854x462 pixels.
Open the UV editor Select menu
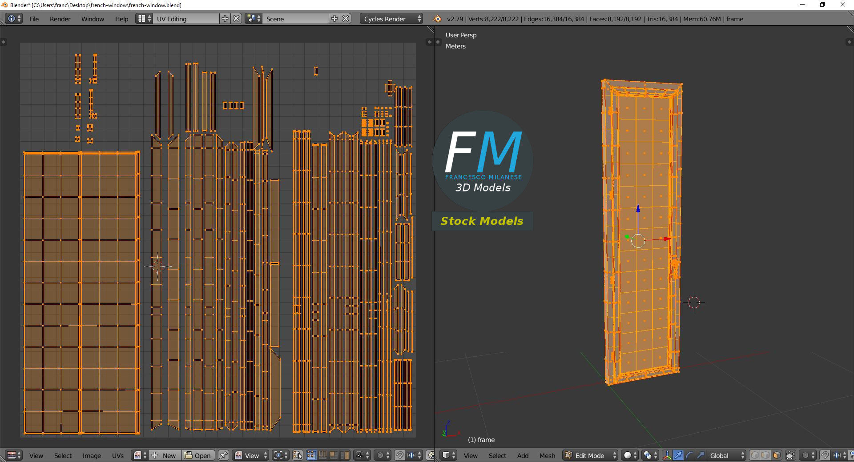tap(63, 455)
